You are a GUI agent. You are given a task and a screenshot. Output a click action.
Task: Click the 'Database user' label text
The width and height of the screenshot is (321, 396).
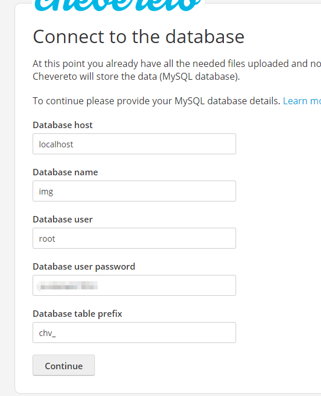[63, 220]
